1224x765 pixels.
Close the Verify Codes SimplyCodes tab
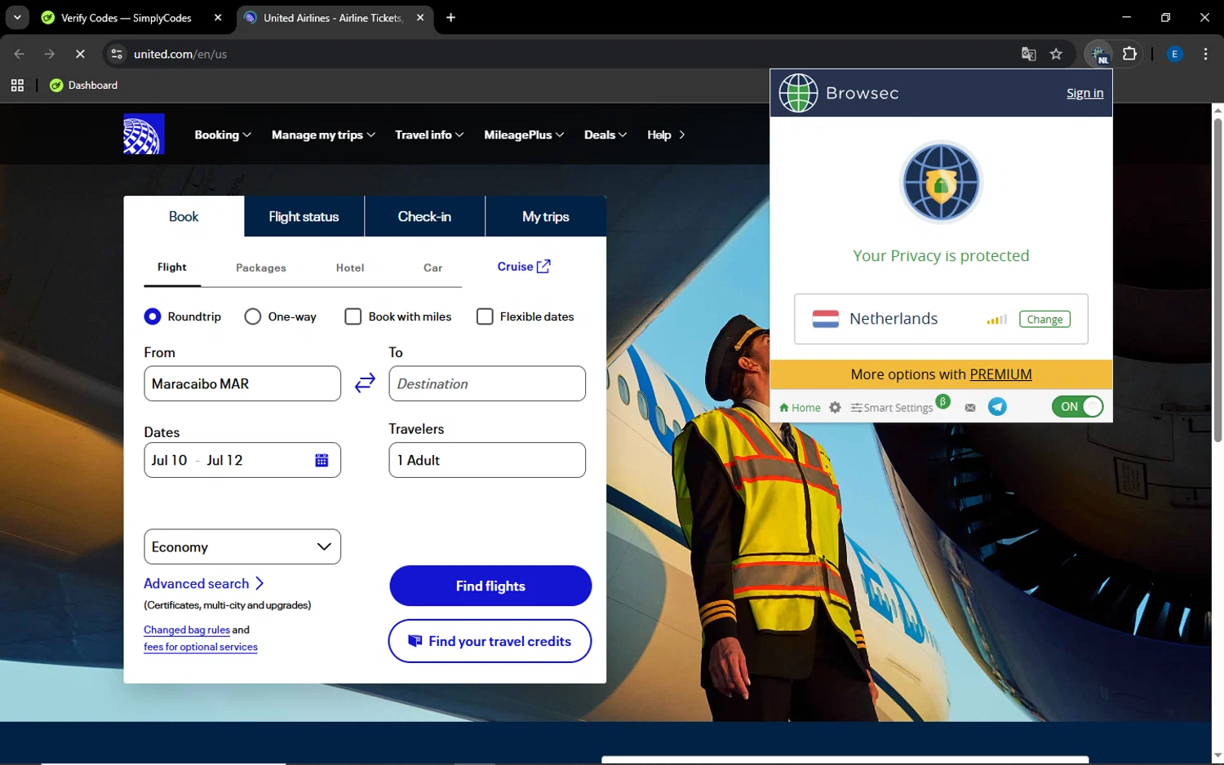[218, 17]
